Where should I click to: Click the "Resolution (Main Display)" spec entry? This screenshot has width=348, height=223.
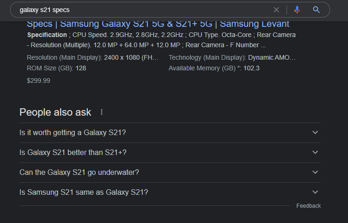92,58
